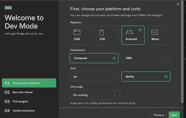Close the Dev Mode welcome dialog

178,4
